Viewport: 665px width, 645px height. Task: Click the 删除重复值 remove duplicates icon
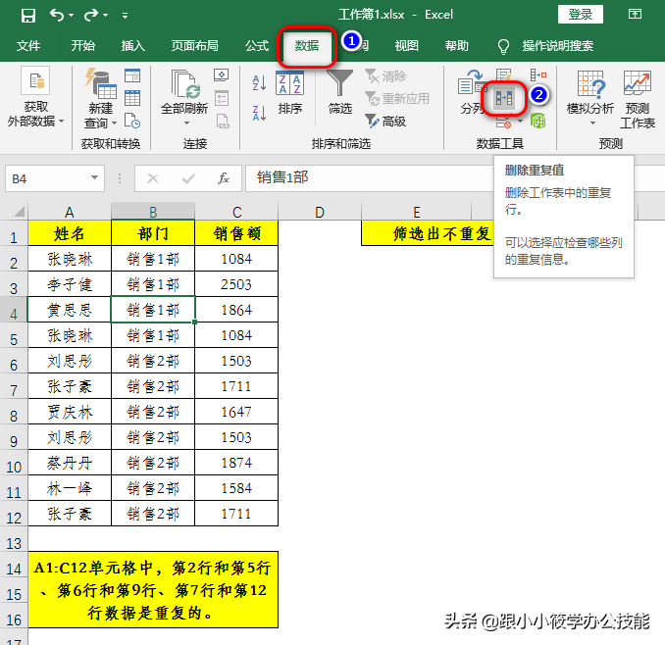[x=504, y=99]
